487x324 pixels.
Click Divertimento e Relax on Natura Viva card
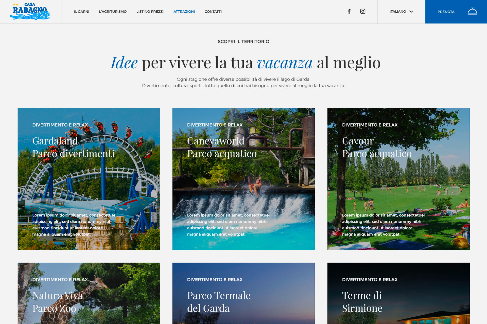pos(60,280)
